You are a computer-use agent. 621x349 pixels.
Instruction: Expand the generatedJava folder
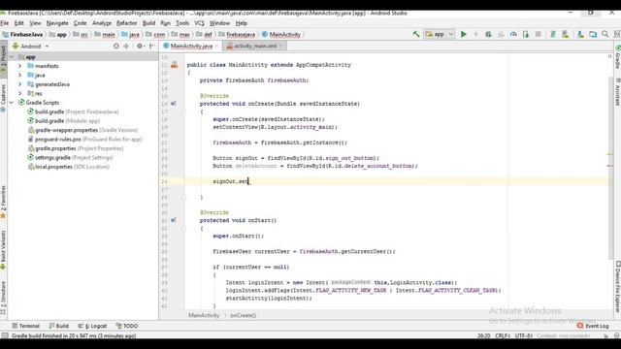click(19, 84)
